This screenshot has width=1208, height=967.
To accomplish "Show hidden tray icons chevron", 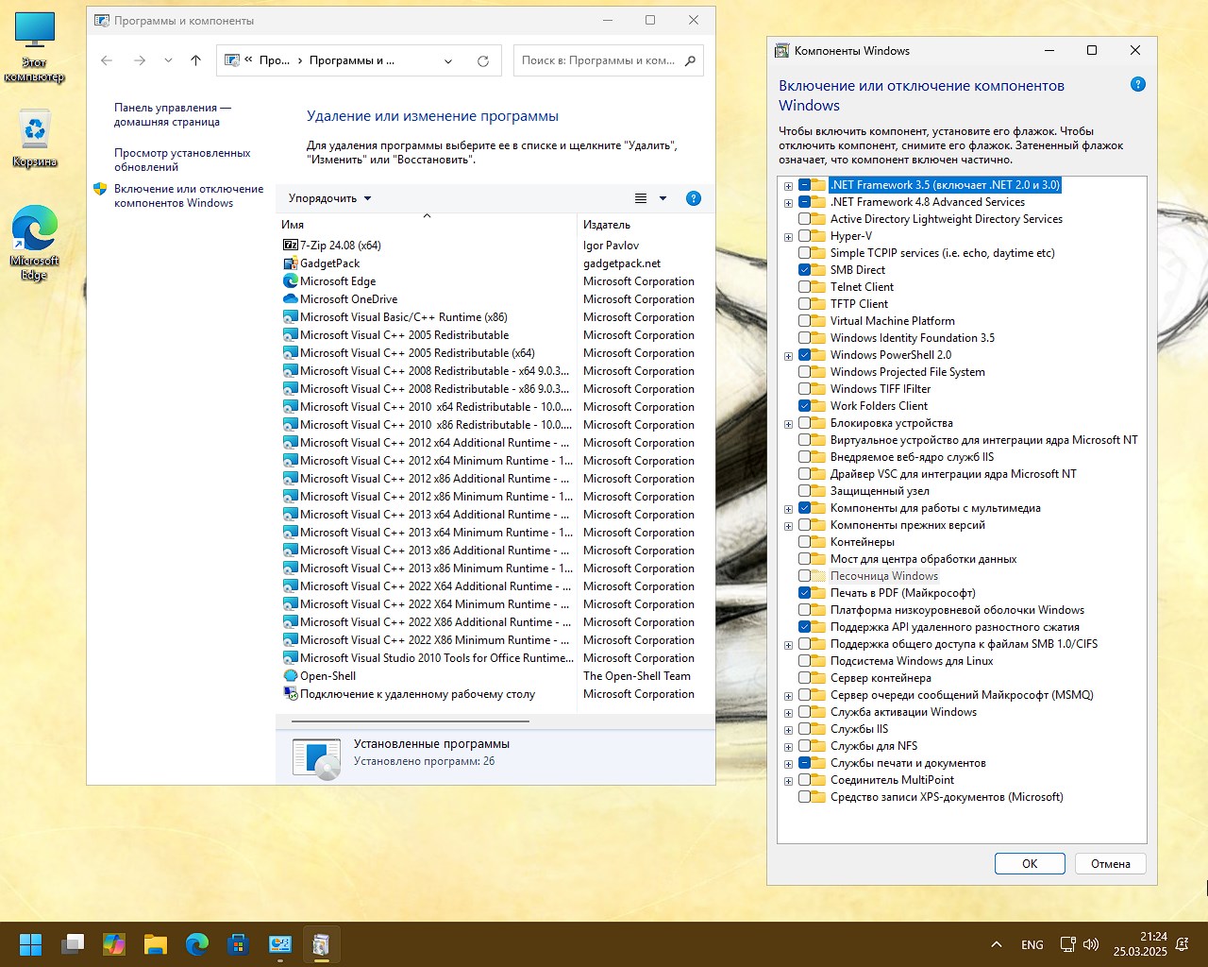I will click(997, 944).
